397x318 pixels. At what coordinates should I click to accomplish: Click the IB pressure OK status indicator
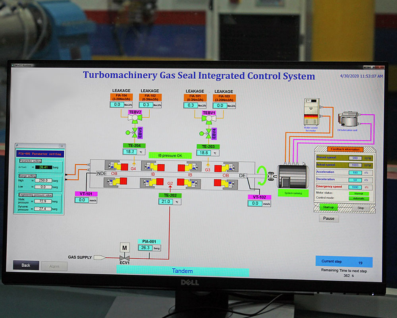point(170,155)
